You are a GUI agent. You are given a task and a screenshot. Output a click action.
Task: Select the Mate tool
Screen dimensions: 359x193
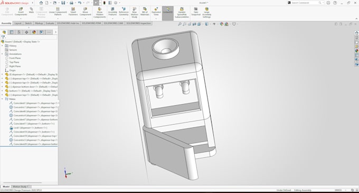(31, 11)
